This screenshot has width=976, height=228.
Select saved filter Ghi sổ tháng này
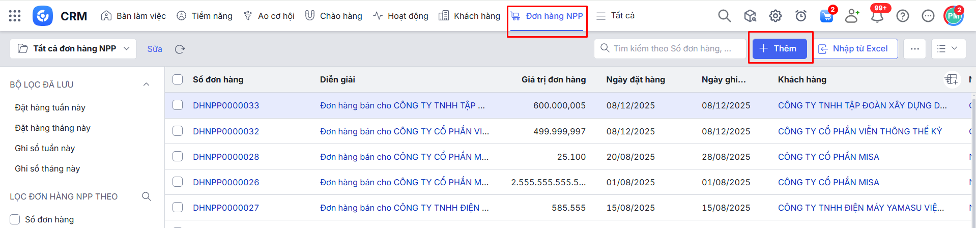coord(47,168)
